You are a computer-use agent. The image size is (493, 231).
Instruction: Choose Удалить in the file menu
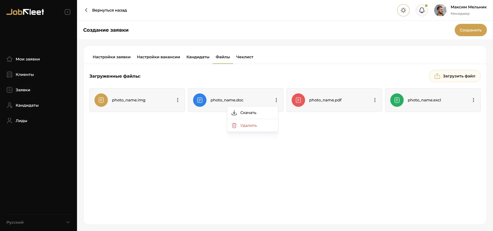click(248, 126)
